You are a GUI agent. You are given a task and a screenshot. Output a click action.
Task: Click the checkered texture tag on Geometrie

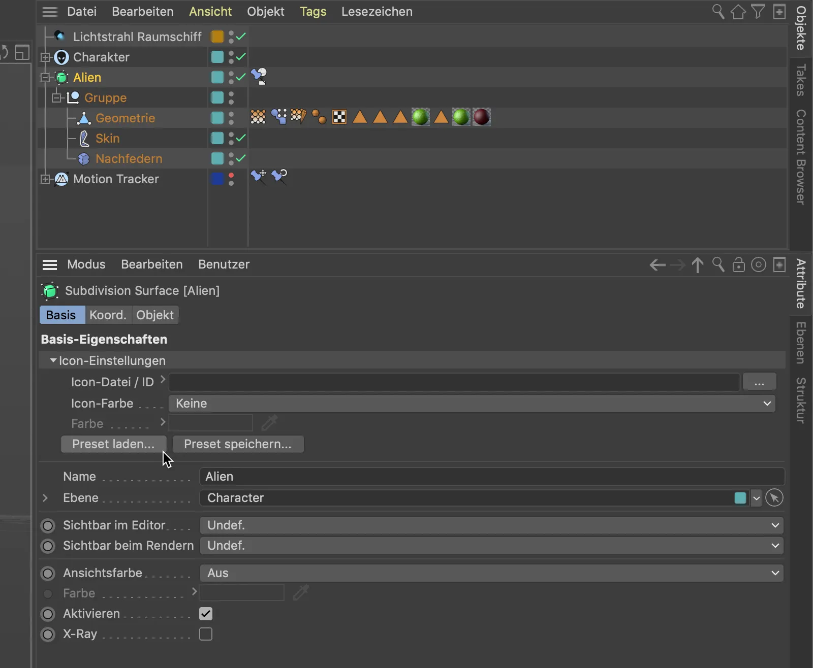coord(339,117)
